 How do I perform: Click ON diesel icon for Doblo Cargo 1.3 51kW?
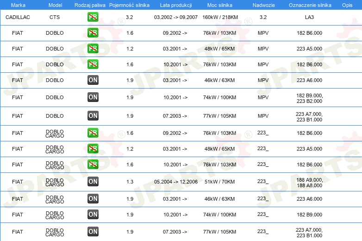(93, 181)
